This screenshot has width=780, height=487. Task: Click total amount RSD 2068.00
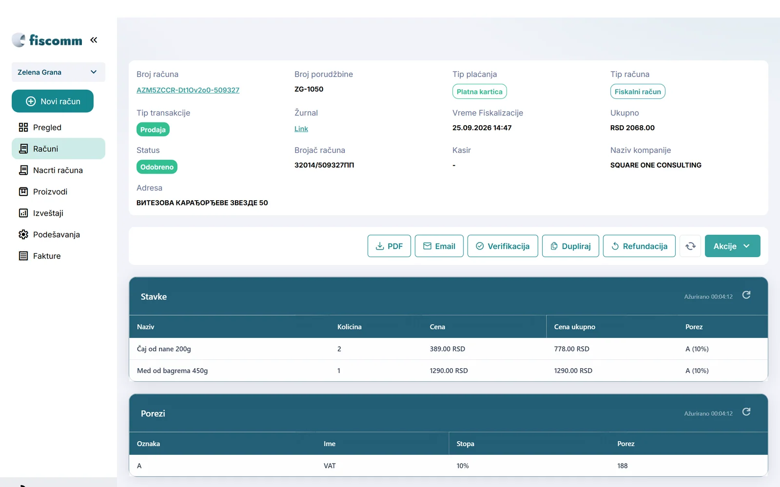coord(632,128)
